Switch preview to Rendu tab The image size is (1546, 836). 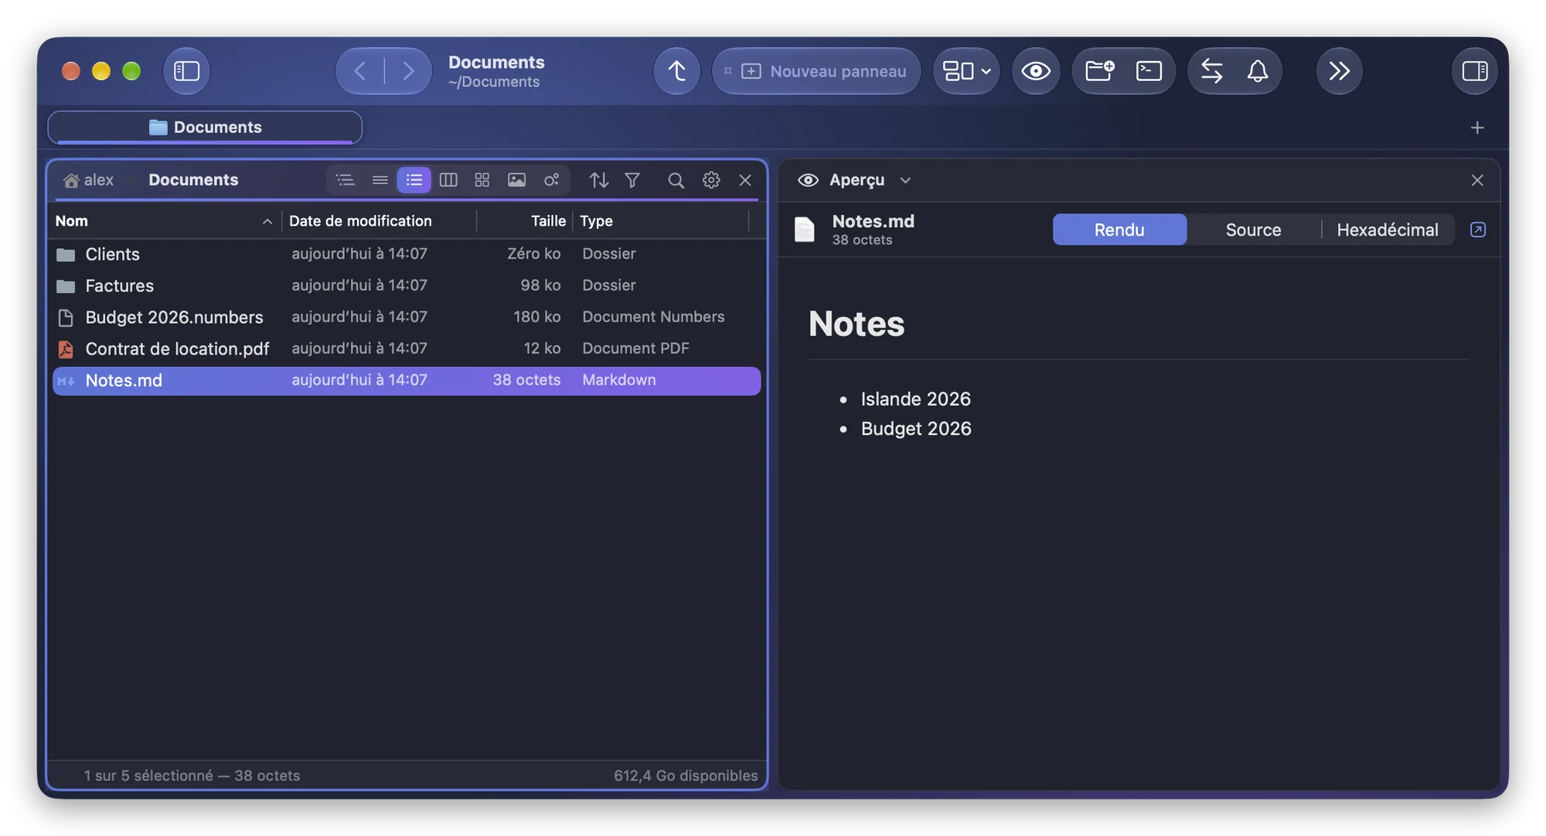(1119, 229)
